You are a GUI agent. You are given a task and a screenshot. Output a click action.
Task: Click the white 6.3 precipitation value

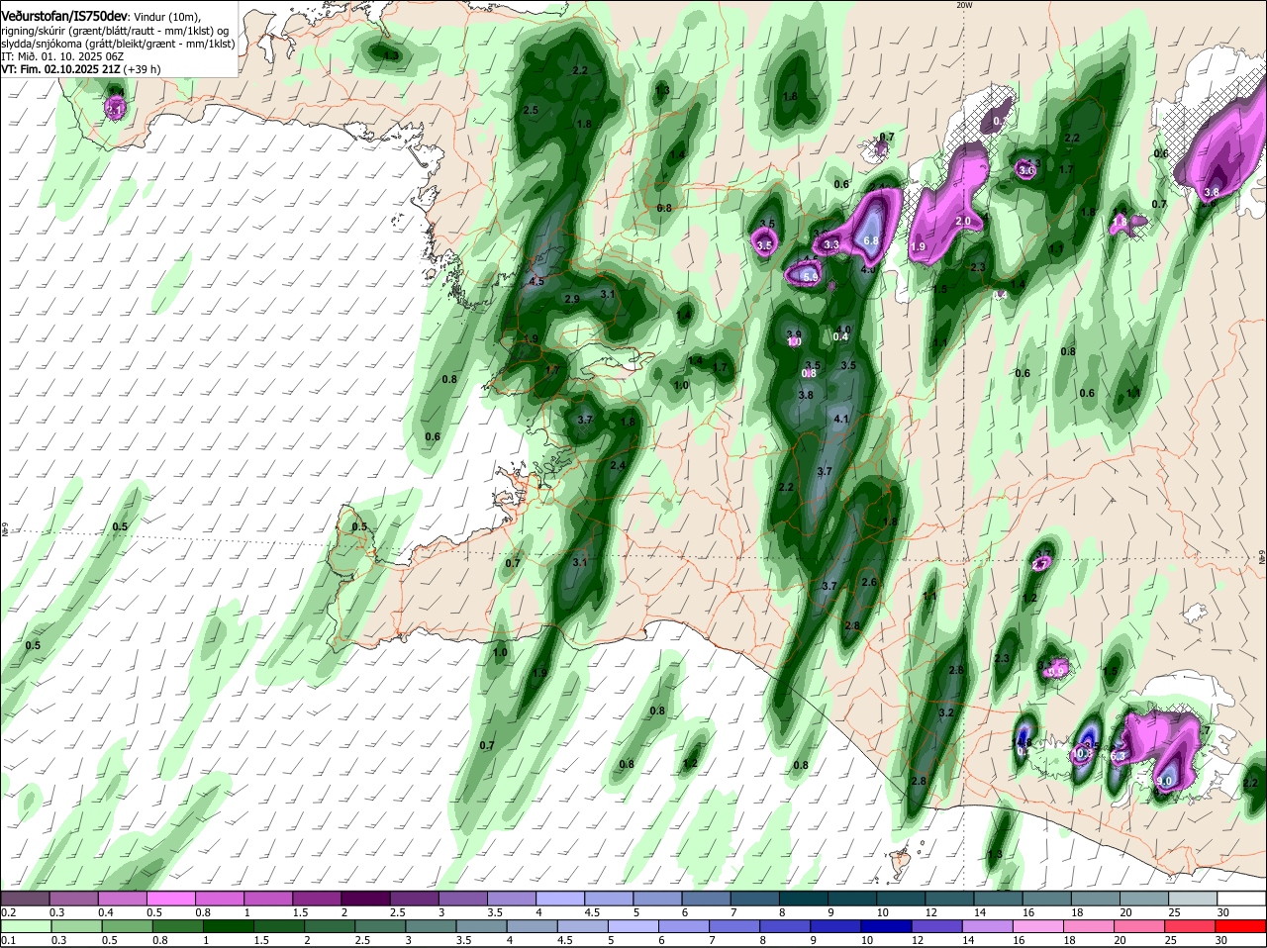1119,756
